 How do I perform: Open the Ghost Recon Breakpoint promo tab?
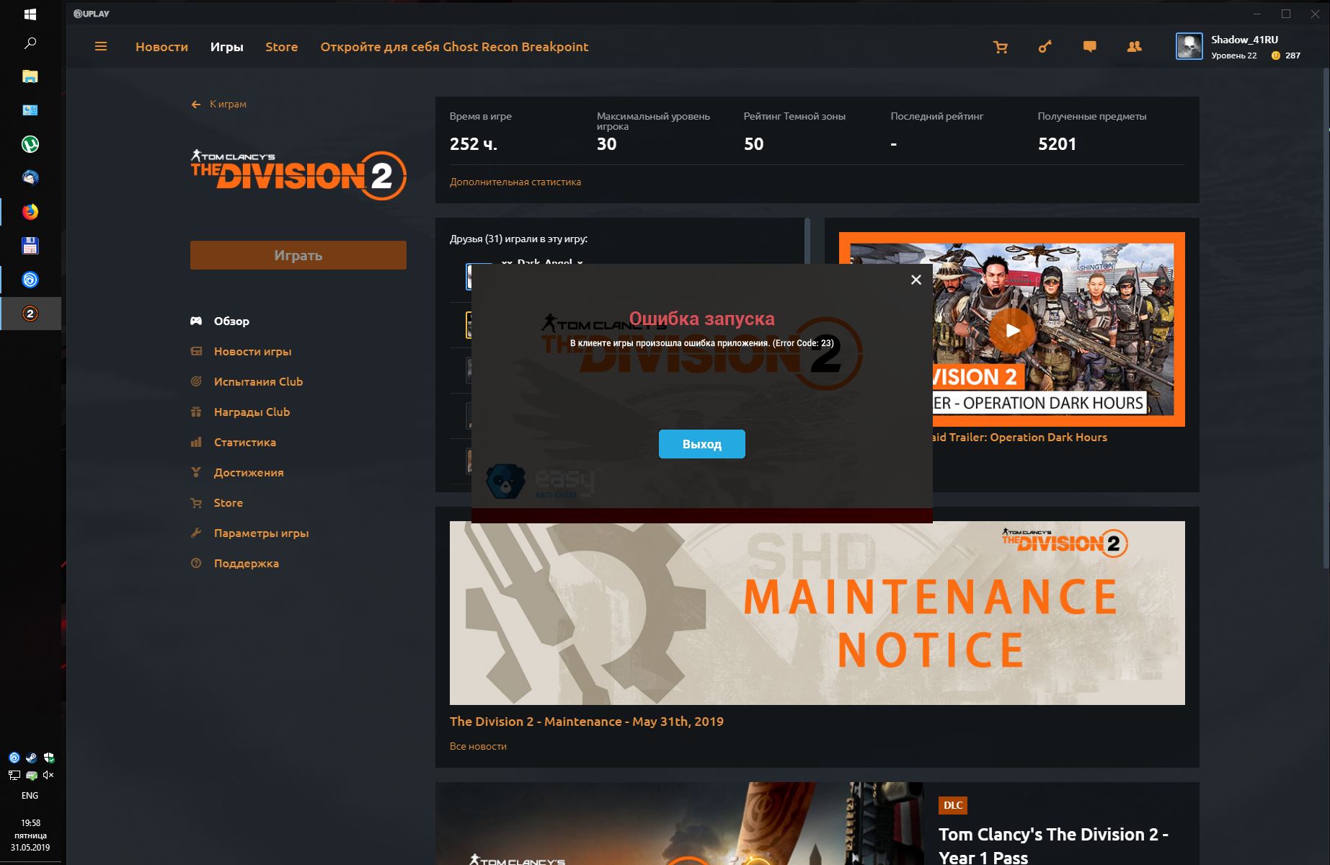click(454, 47)
